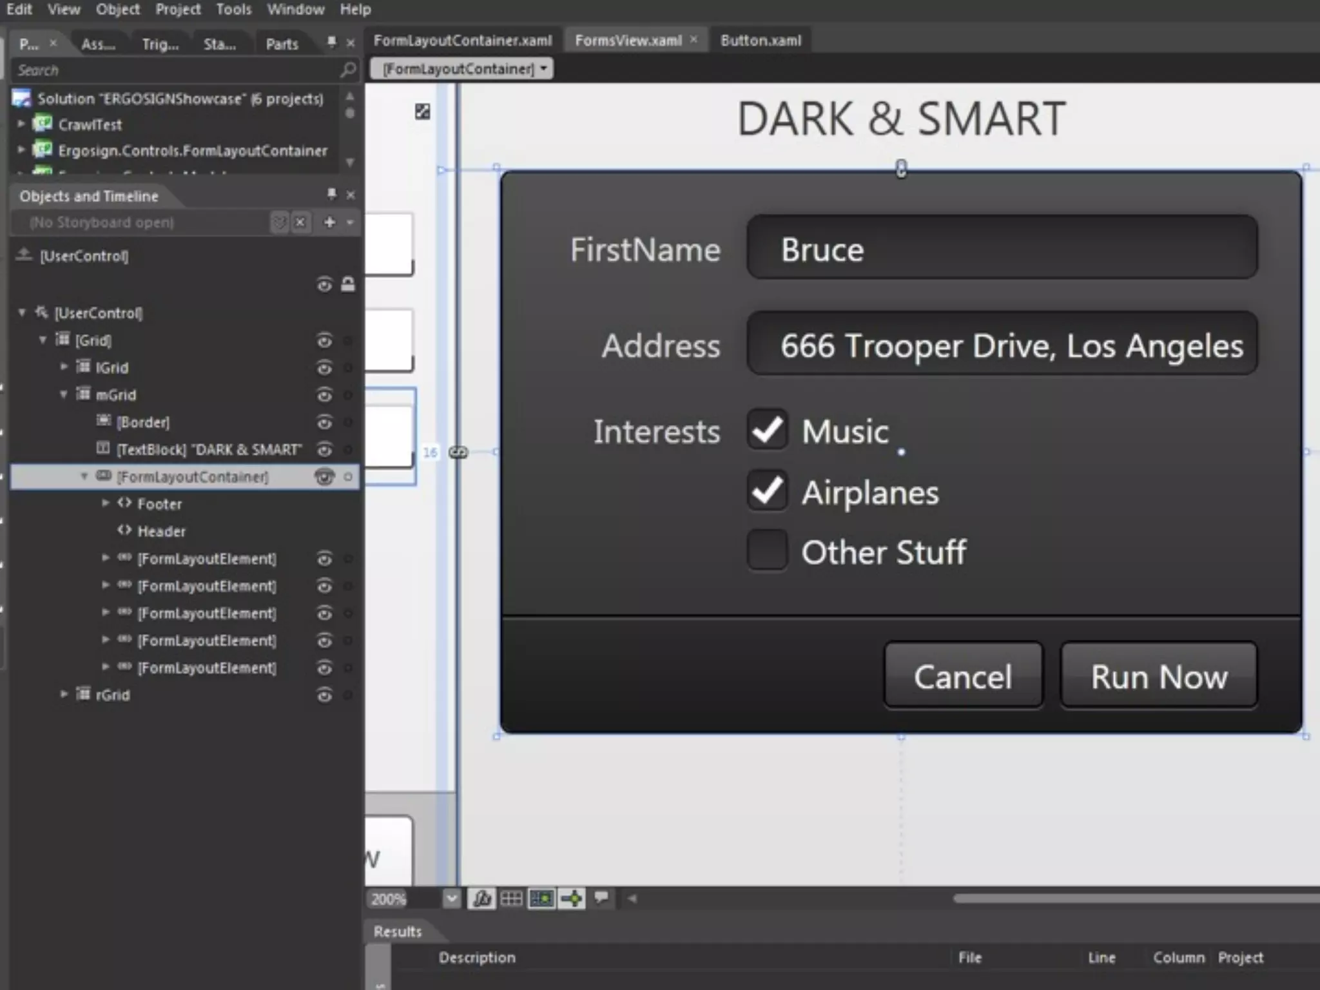Switch to the Button.xaml tab

click(x=761, y=41)
